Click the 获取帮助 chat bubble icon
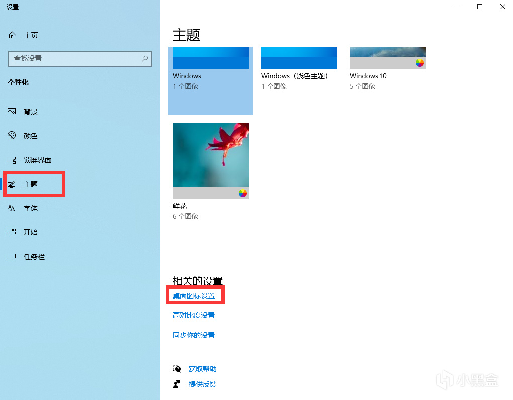This screenshot has width=513, height=400. coord(177,369)
